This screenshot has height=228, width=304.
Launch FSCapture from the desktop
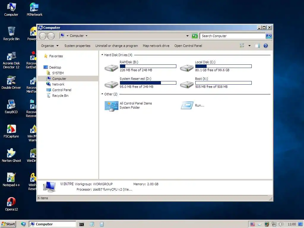point(11,131)
